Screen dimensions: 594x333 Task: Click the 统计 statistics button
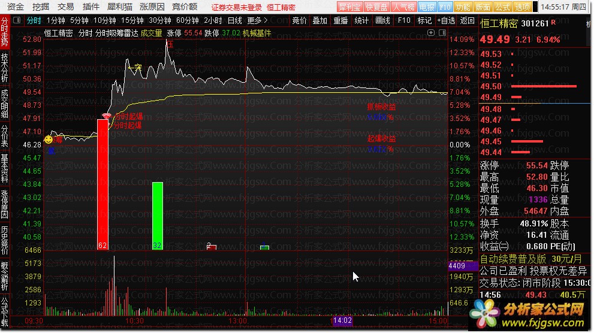(x=361, y=20)
